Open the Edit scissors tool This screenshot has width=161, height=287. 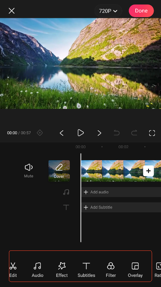pos(13,269)
